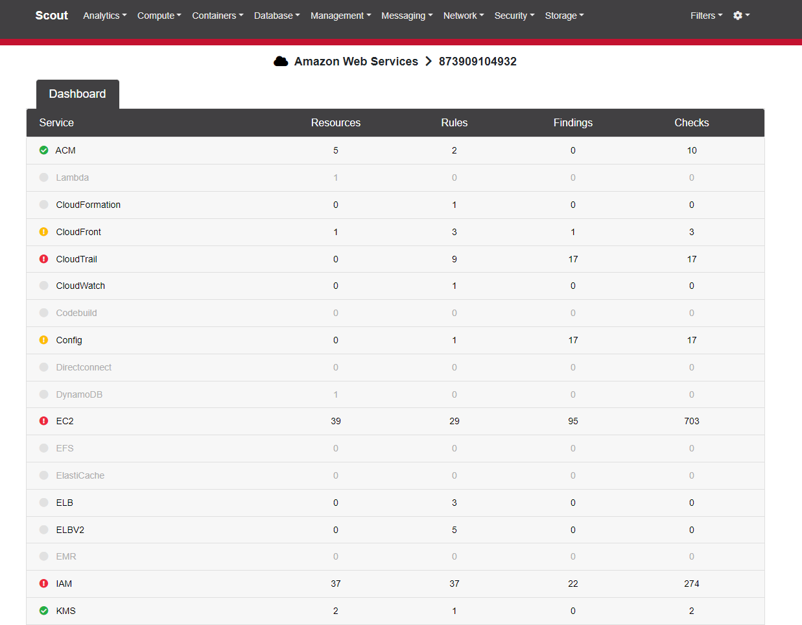Viewport: 802px width, 625px height.
Task: Open the Analytics dropdown menu
Action: 104,16
